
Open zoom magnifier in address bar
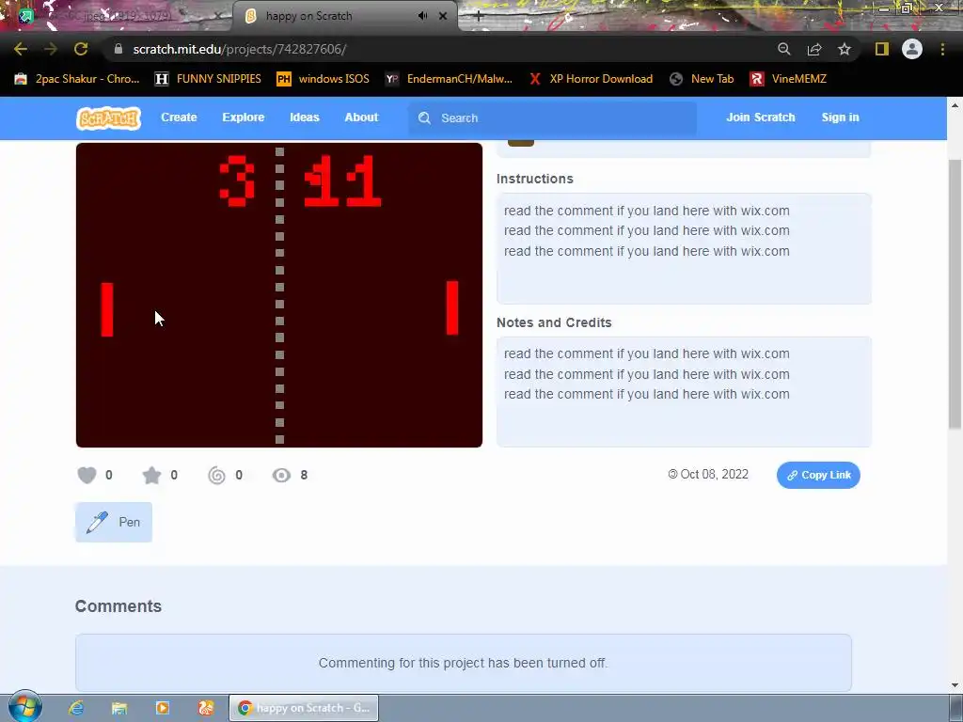pyautogui.click(x=783, y=49)
